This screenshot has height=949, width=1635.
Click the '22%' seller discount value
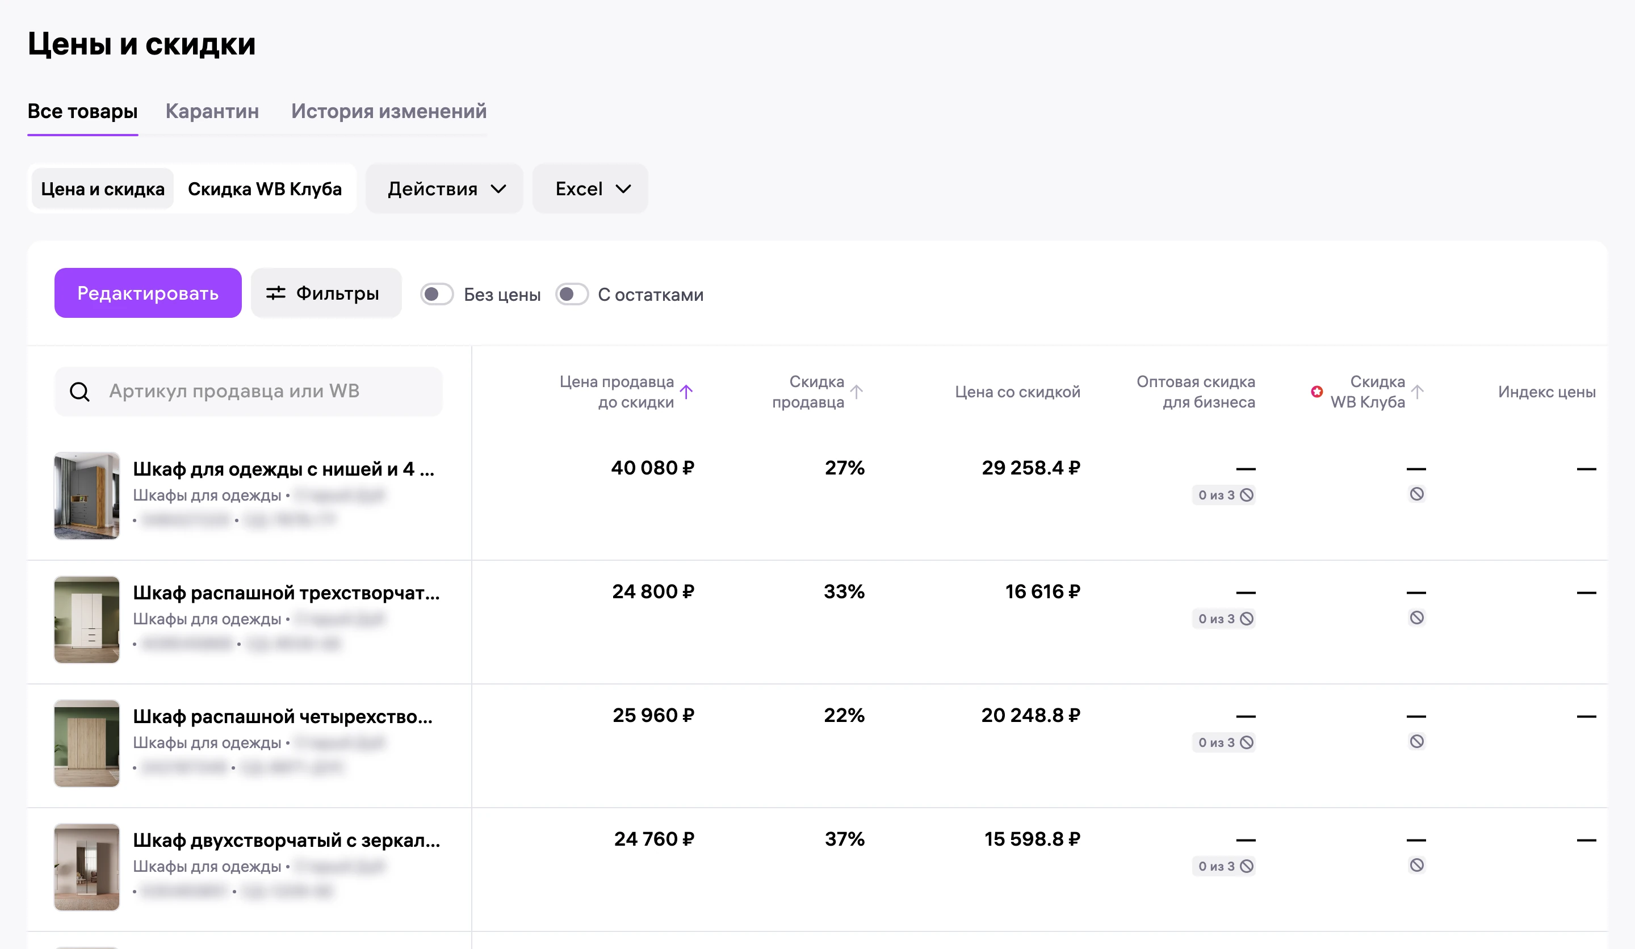point(844,716)
